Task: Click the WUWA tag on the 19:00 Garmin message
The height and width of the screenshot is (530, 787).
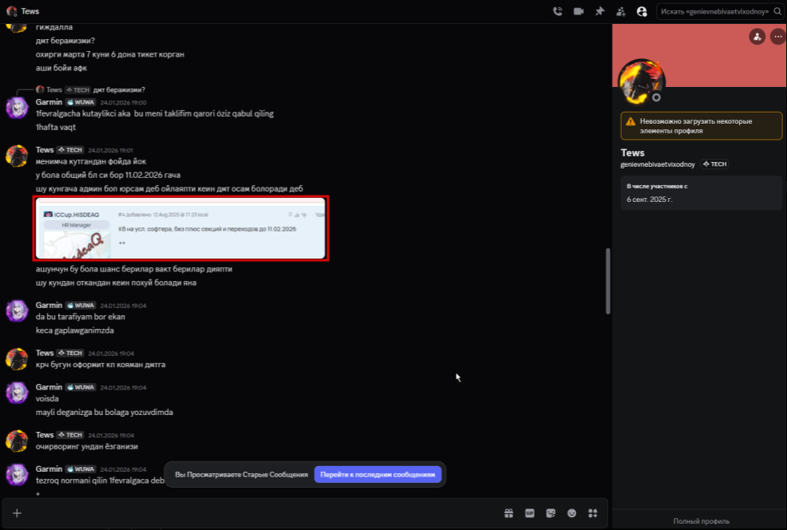Action: point(81,102)
